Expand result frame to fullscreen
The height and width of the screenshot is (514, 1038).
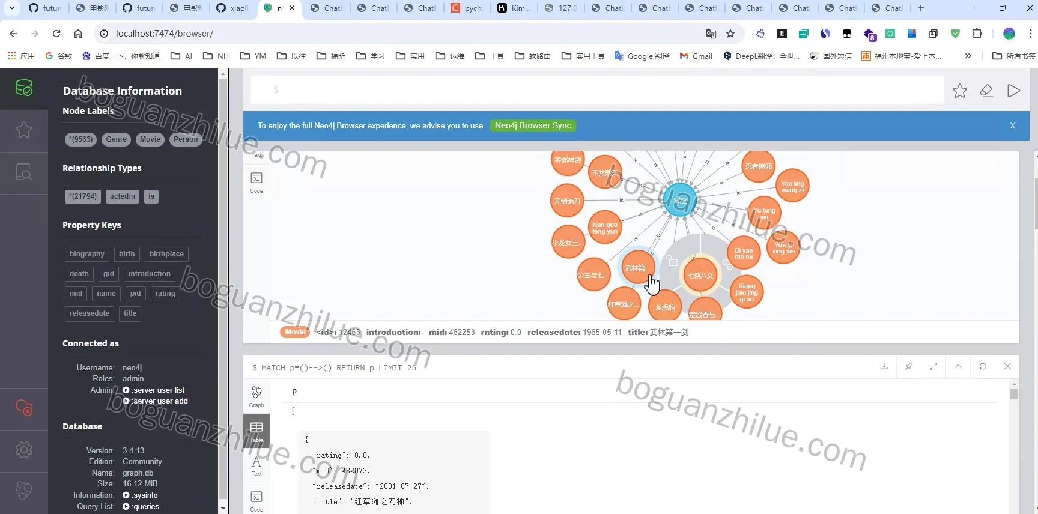click(x=933, y=366)
